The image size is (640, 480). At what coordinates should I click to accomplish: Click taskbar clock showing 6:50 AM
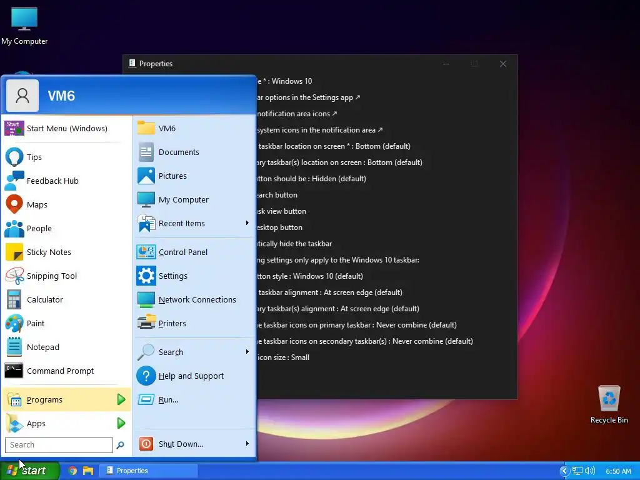618,471
